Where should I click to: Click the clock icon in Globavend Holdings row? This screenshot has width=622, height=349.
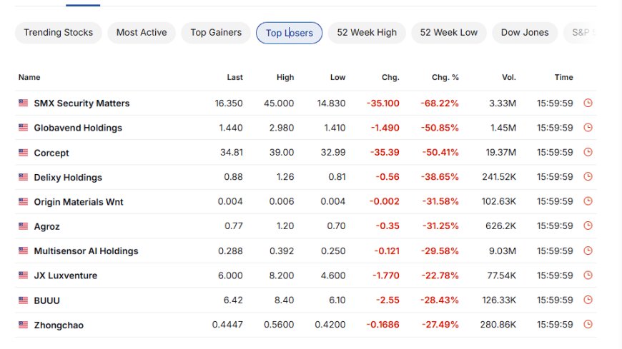(x=588, y=128)
